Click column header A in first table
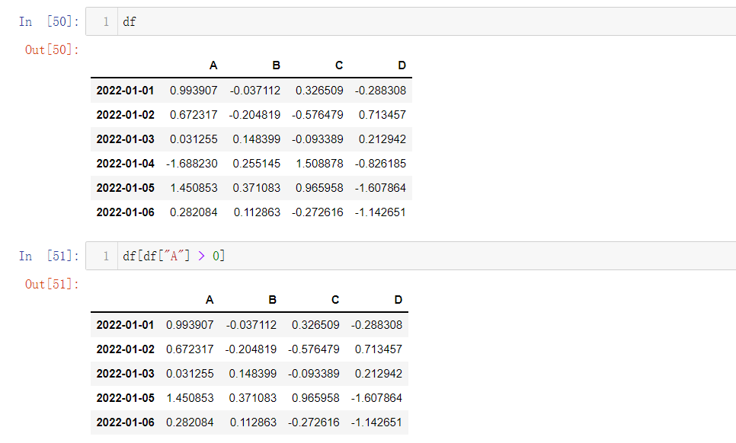Viewport: 736px width, 443px height. point(213,65)
